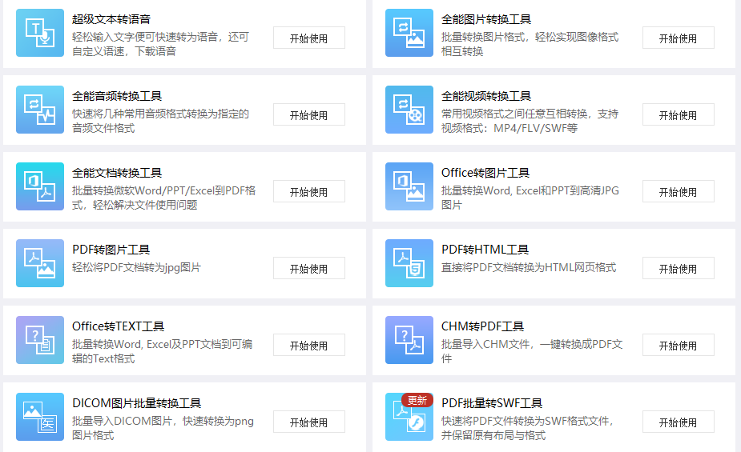This screenshot has width=741, height=452.
Task: Select the title 全能视频转换工具
Action: pyautogui.click(x=486, y=96)
